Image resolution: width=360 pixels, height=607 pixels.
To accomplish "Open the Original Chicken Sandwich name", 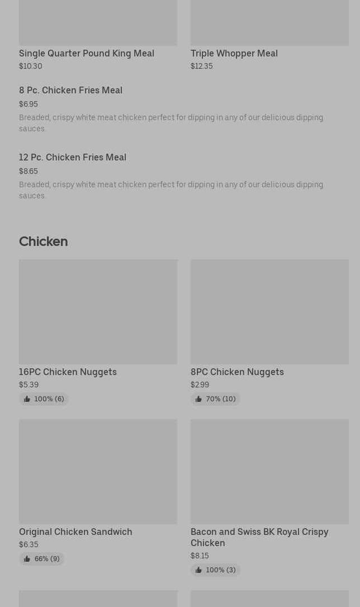I will [75, 532].
